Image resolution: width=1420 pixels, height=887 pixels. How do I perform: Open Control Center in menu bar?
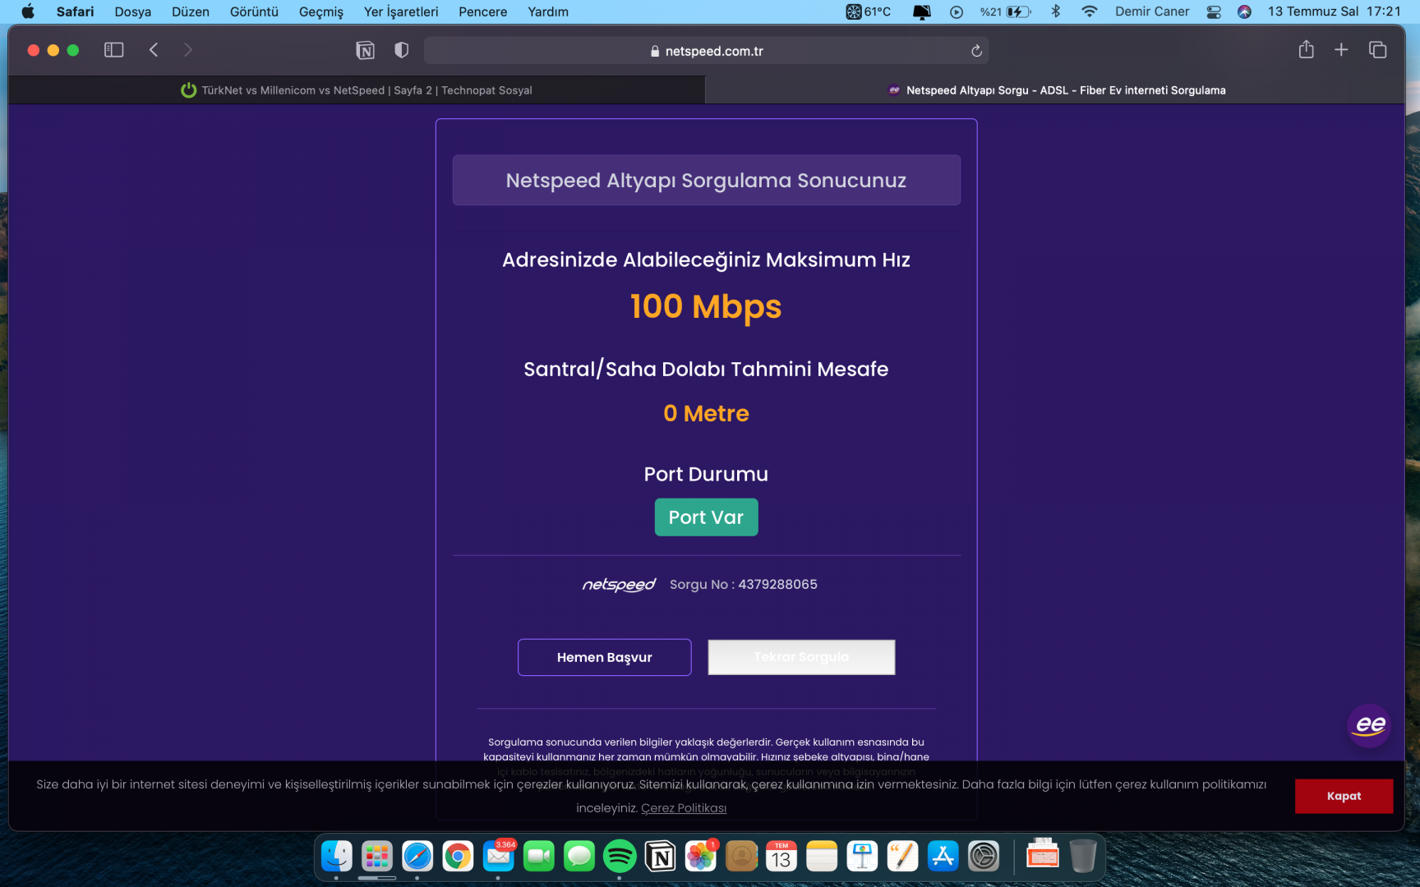click(x=1214, y=11)
